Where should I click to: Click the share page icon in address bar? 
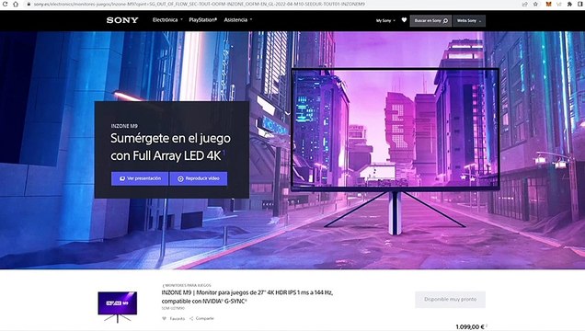pos(525,4)
